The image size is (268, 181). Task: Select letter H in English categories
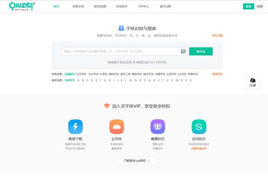point(109,80)
